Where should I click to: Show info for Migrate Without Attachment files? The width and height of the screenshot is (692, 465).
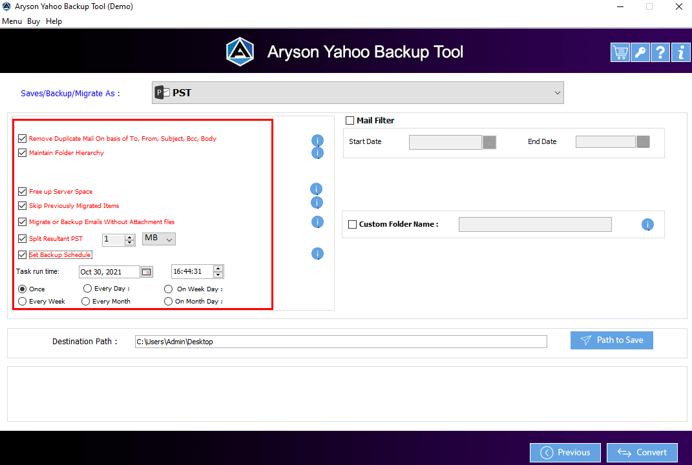tap(317, 222)
